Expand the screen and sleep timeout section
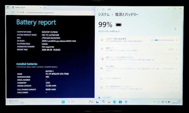Image resolution: width=189 pixels, height=113 pixels. click(139, 59)
